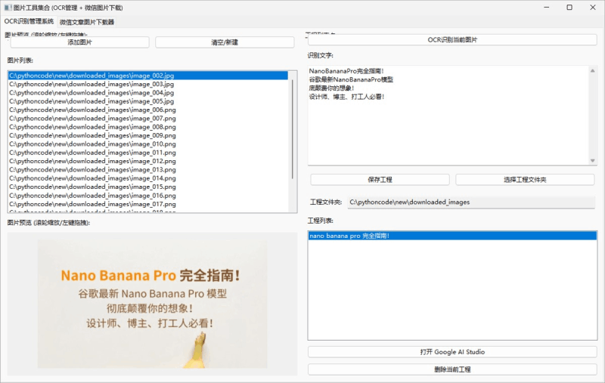Click the recognized text scroll-down arrow
The image size is (605, 383).
(593, 161)
